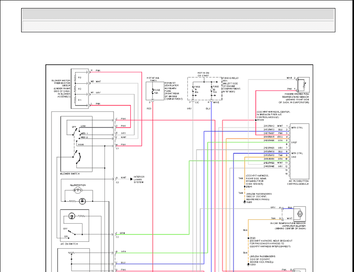Click the illumination lamp symbol

click(x=78, y=190)
